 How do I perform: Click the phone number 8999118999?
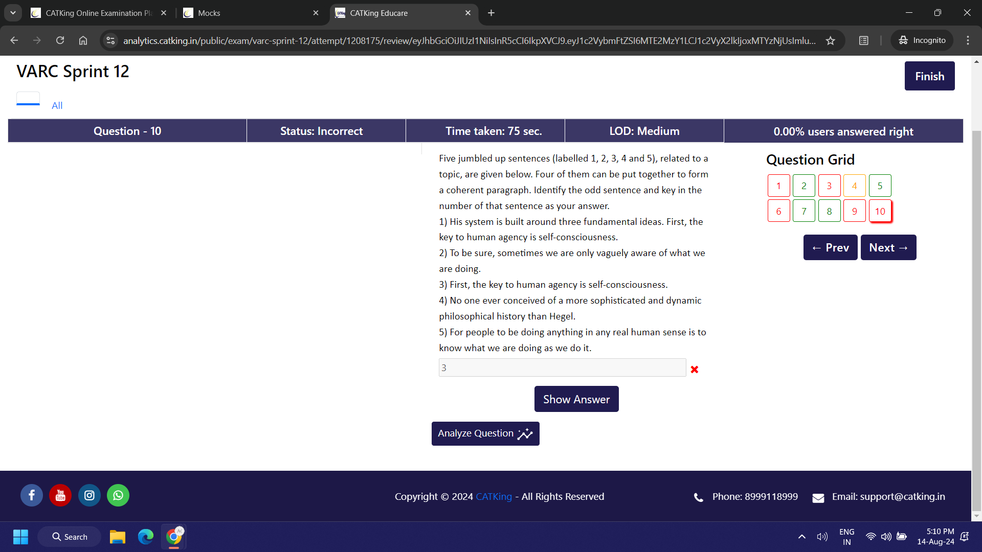point(771,496)
